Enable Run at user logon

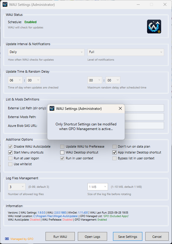pos(10,158)
